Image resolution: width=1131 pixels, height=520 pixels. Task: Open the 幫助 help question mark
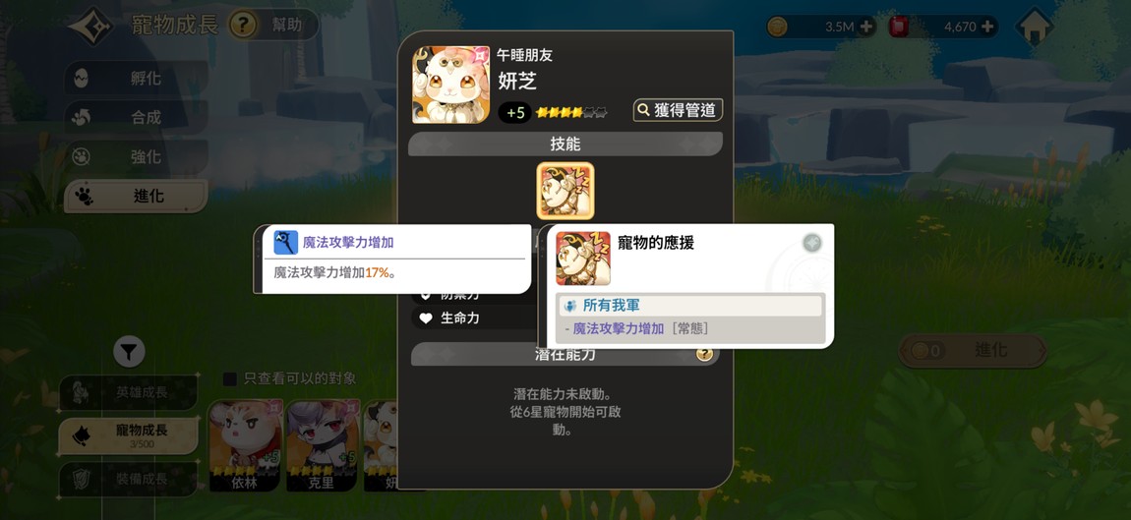[242, 26]
